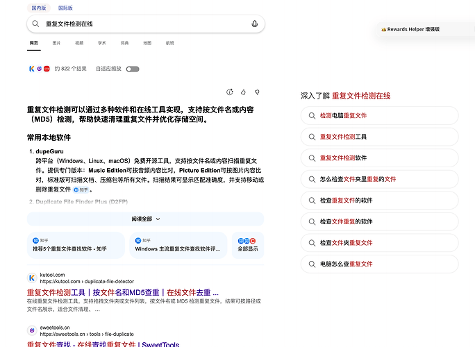Click the magnifier icon in search box
The height and width of the screenshot is (347, 475).
click(35, 24)
